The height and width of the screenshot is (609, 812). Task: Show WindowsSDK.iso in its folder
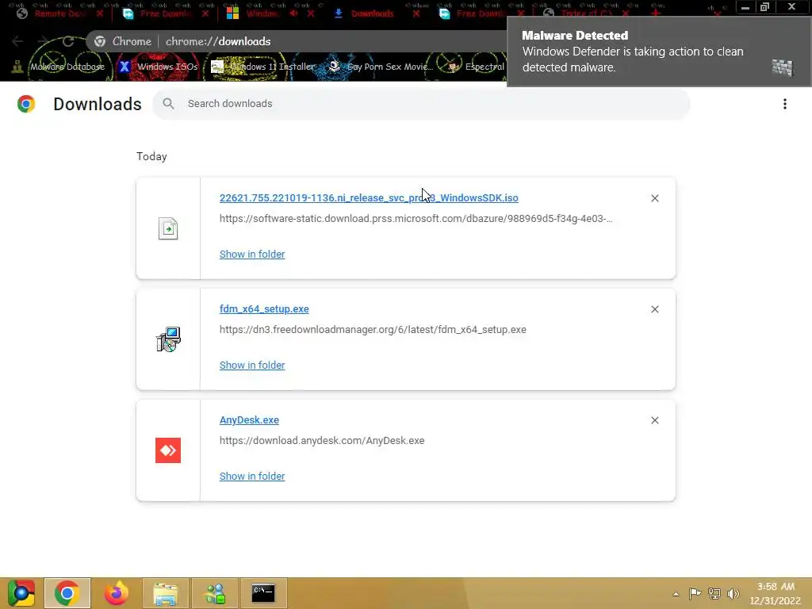click(x=252, y=255)
